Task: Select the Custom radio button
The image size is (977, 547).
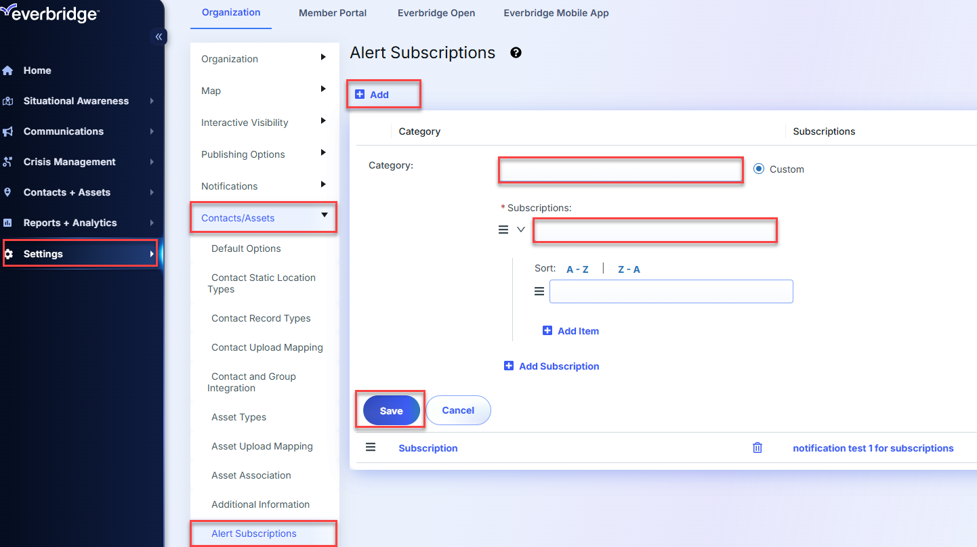Action: pyautogui.click(x=759, y=169)
